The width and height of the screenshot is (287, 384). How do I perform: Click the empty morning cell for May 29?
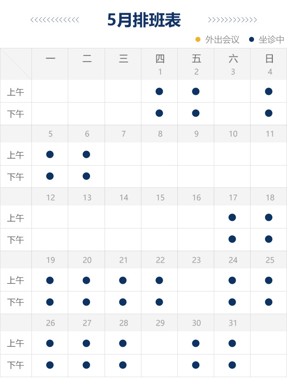click(x=159, y=343)
